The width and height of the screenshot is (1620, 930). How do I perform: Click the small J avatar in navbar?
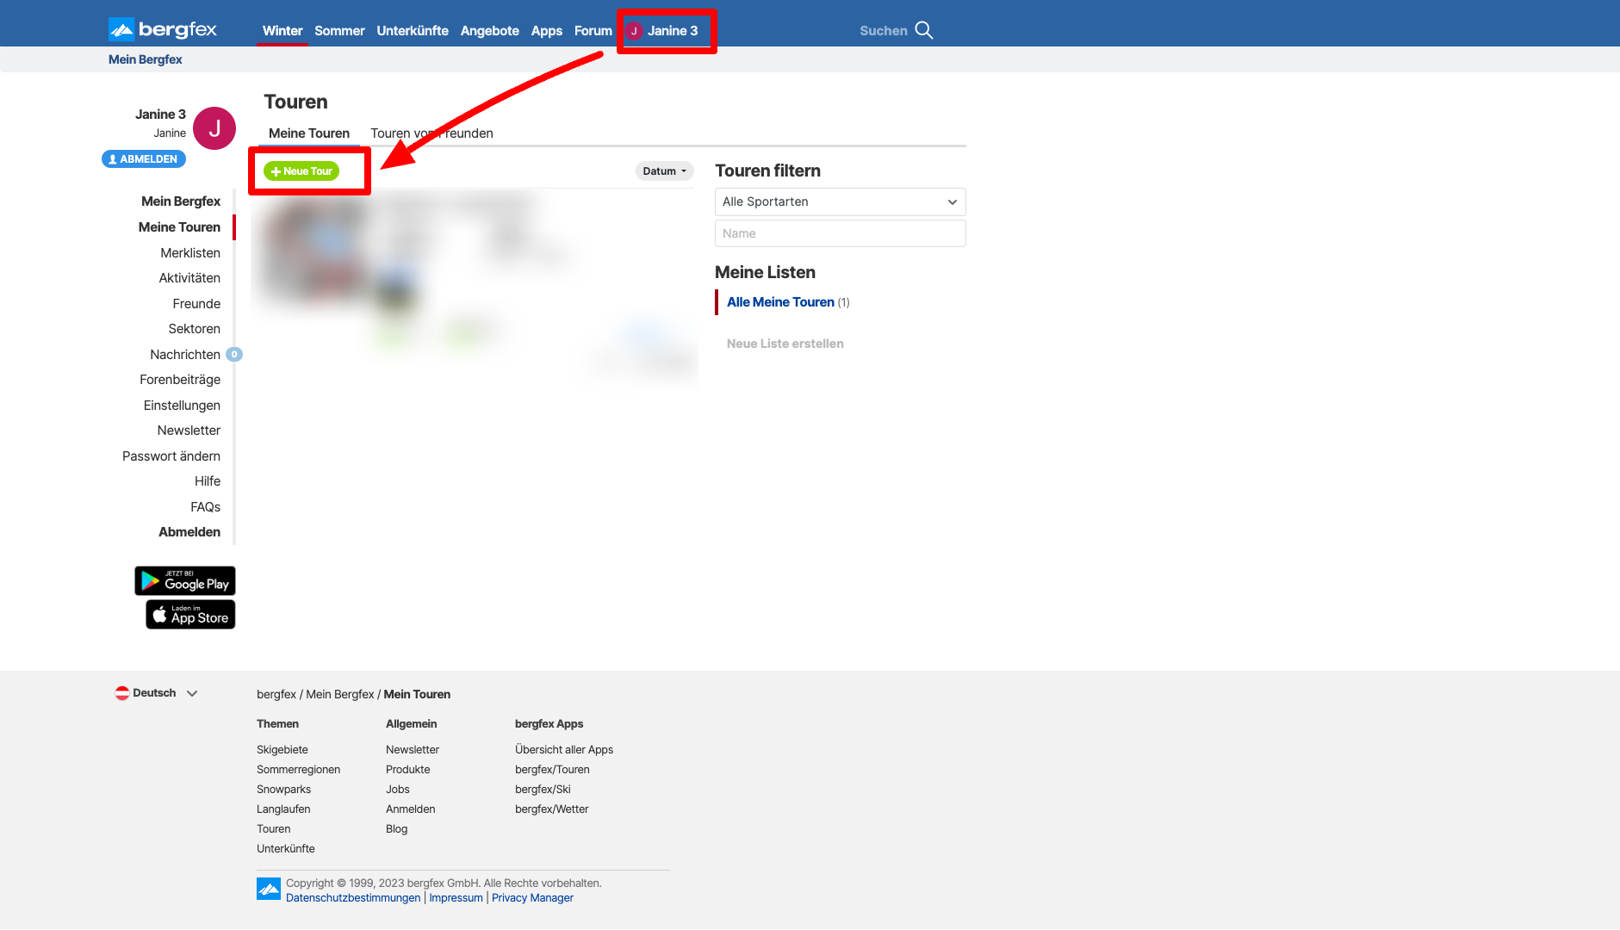635,31
